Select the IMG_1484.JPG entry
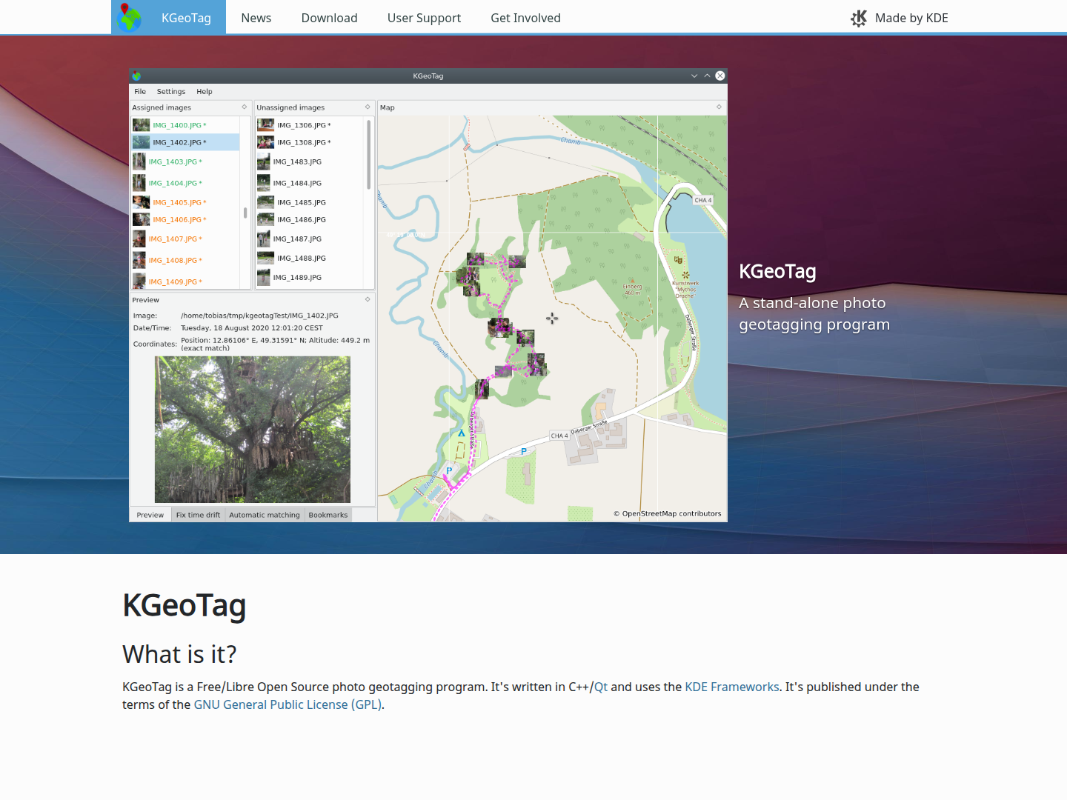Viewport: 1067px width, 800px height. pyautogui.click(x=297, y=183)
